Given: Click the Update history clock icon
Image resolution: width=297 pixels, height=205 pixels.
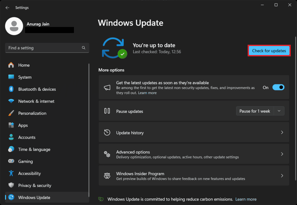Looking at the screenshot, I should pyautogui.click(x=107, y=132).
